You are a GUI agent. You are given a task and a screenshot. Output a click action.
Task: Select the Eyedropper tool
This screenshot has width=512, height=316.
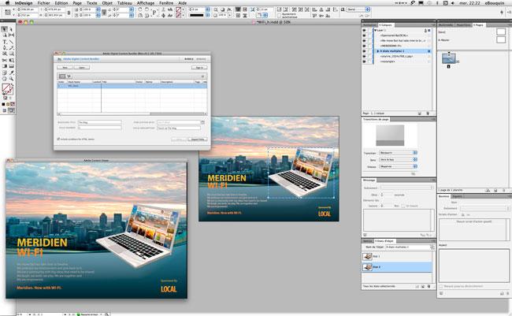11,72
